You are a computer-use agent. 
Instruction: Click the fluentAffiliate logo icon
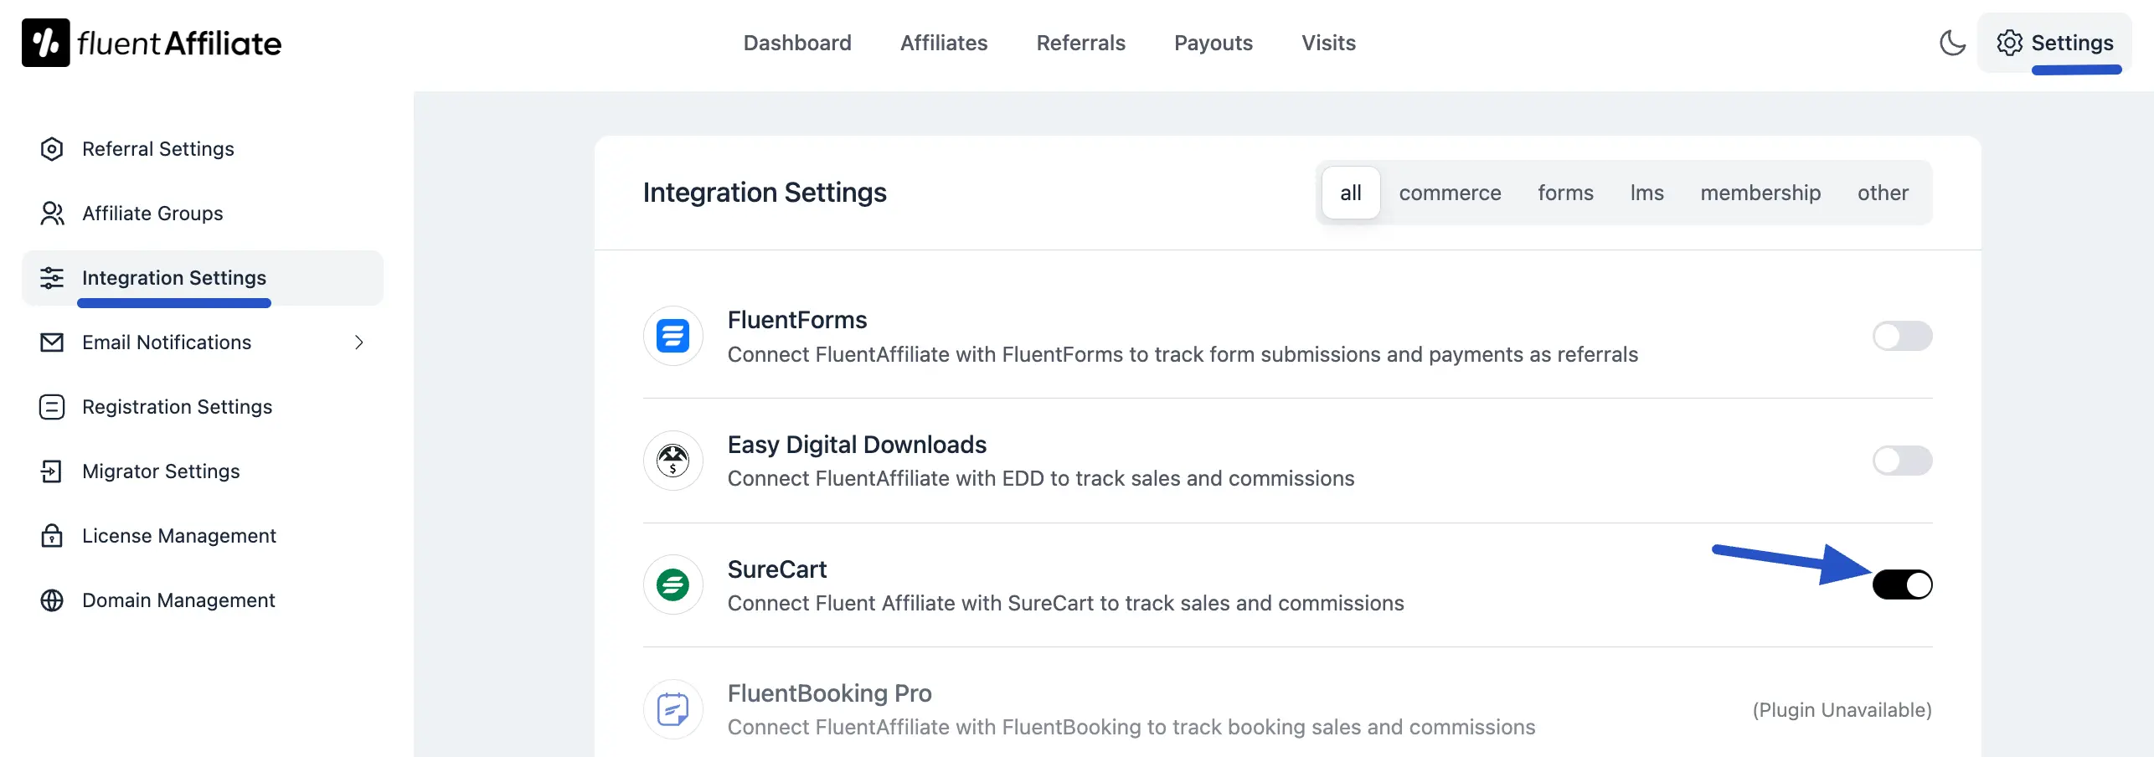click(46, 42)
